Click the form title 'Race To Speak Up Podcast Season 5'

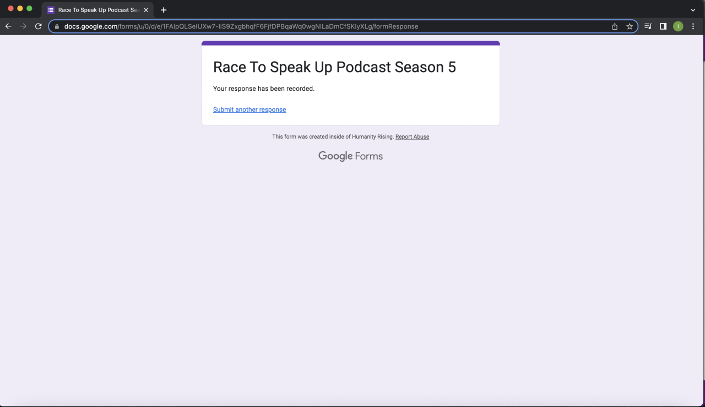click(334, 67)
